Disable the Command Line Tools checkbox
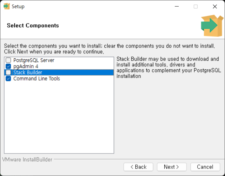Viewport: 225px width, 176px height. 8,79
